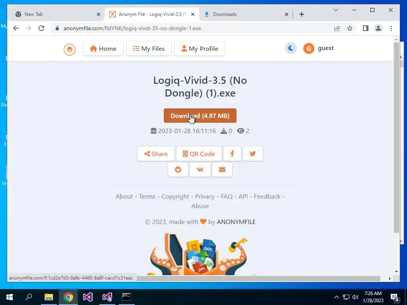Open the API footer link
407x305 pixels.
[x=243, y=197]
